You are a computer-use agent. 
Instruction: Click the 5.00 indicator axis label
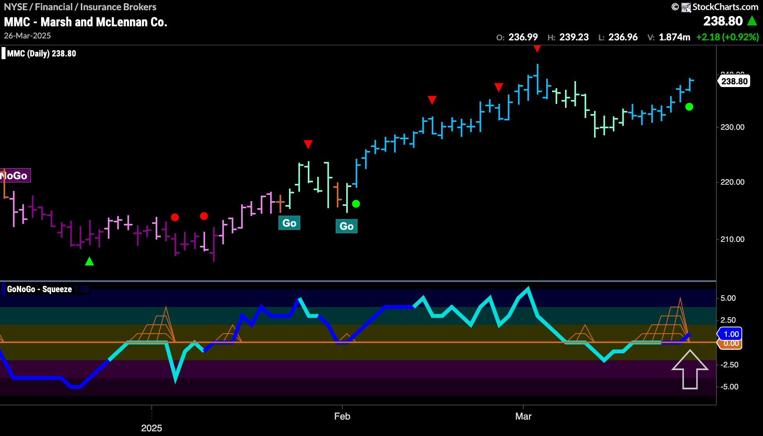(x=728, y=298)
